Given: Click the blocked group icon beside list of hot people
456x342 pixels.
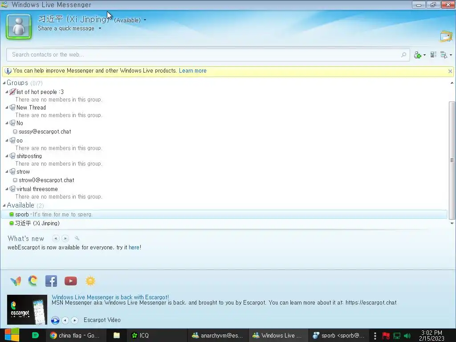Looking at the screenshot, I should (12, 92).
